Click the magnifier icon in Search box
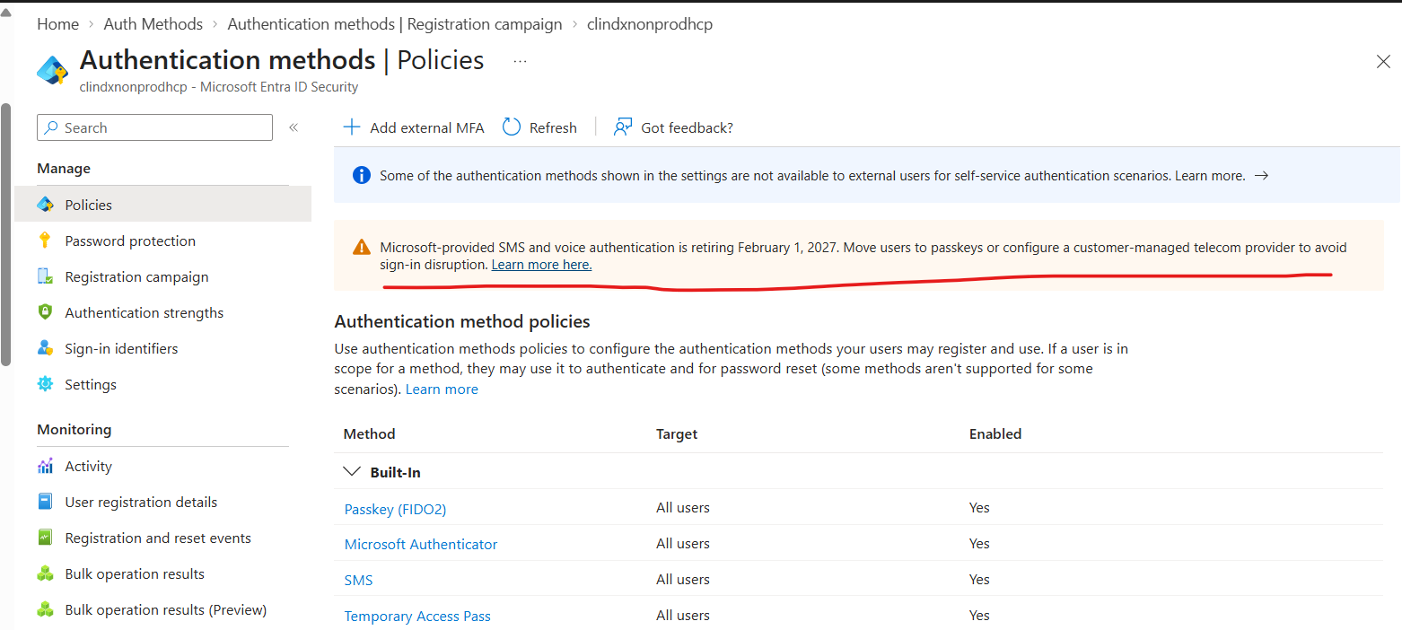 pos(51,127)
